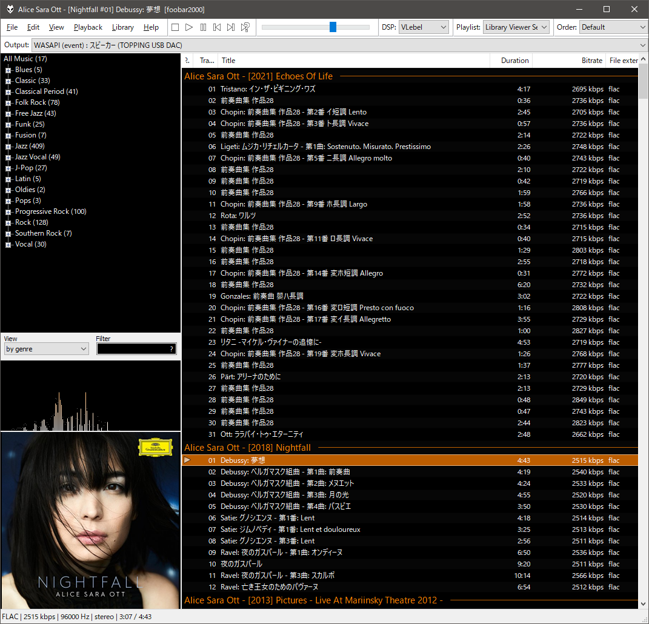
Task: Select the Progressive Rock (100) genre label
Action: (x=50, y=211)
